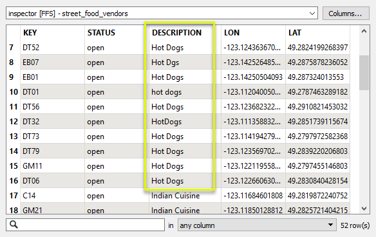The width and height of the screenshot is (376, 237).
Task: Expand the street_food_vendors table selector dropdown
Action: [x=312, y=14]
